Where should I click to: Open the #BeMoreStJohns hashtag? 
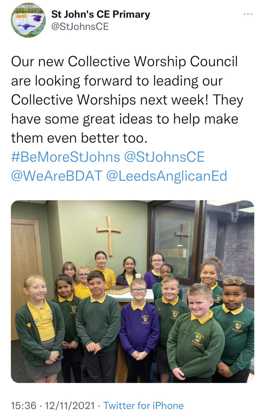(66, 157)
